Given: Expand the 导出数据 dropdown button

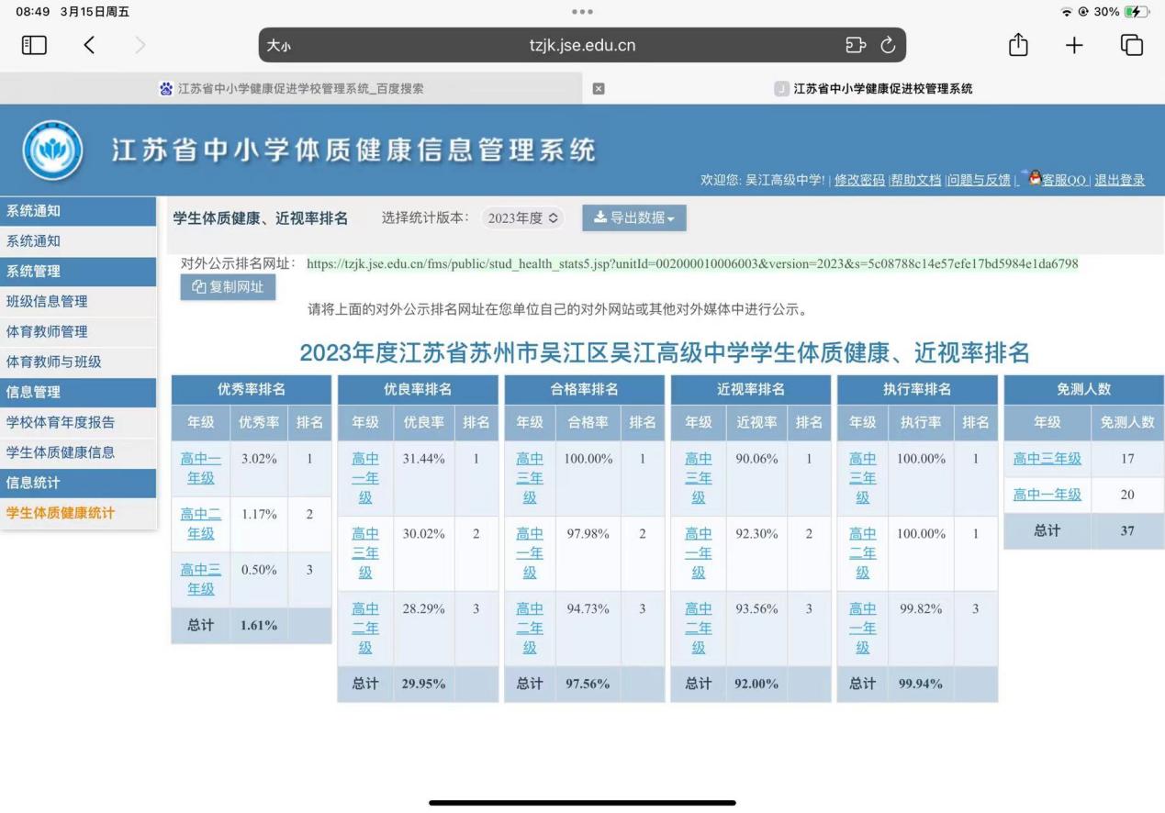Looking at the screenshot, I should pos(634,217).
